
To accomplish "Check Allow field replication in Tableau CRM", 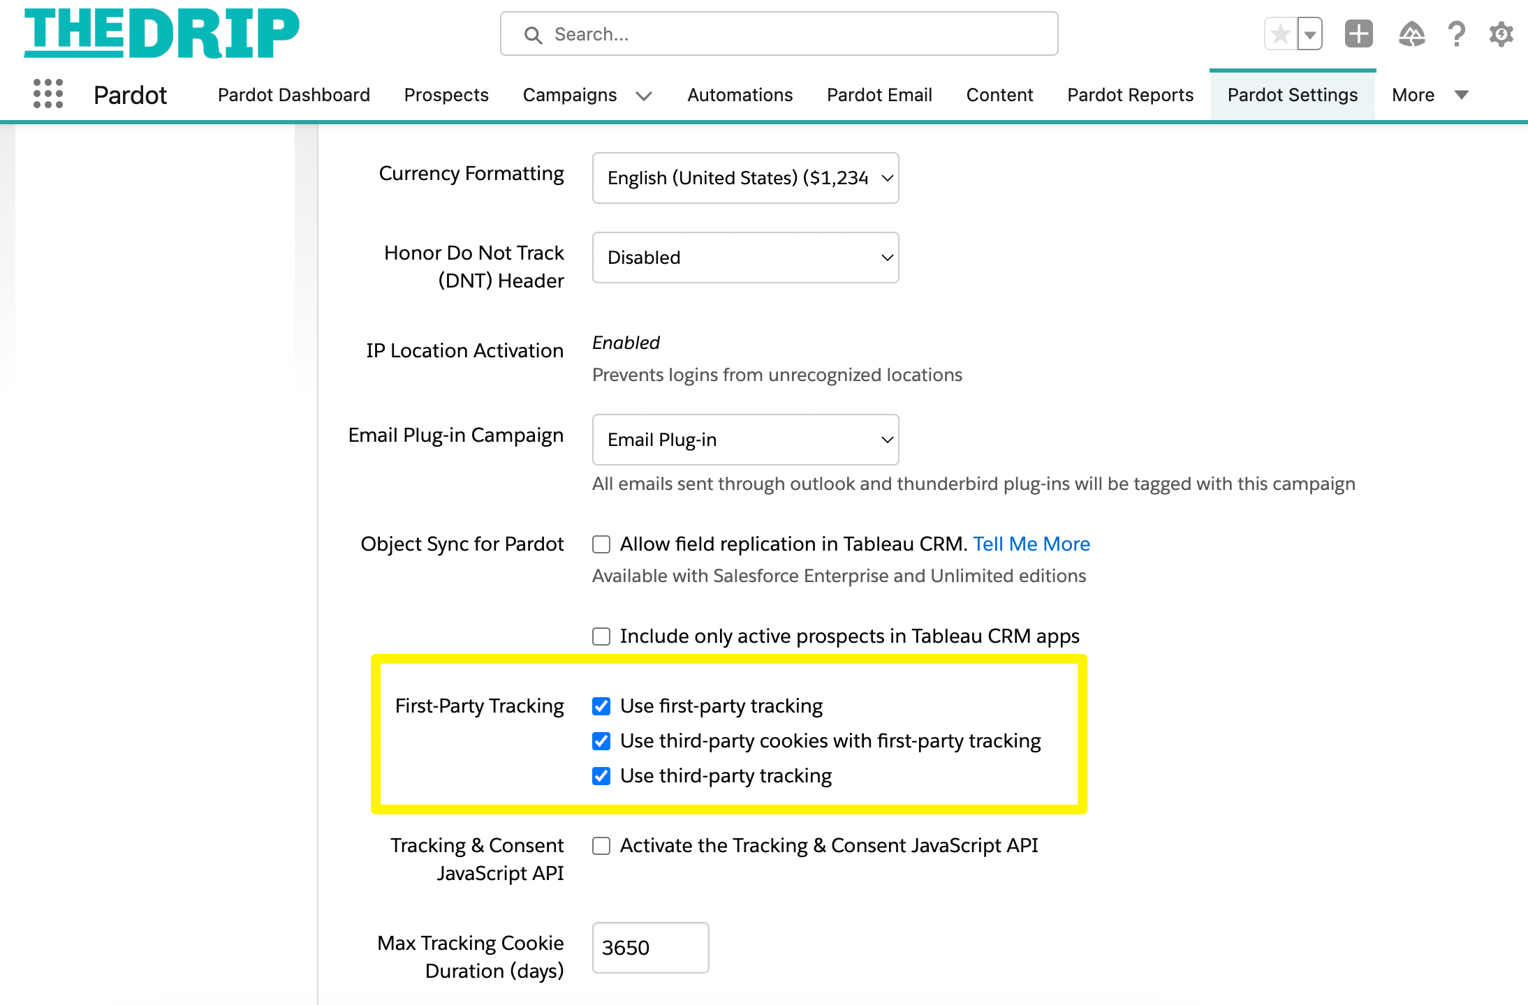I will [601, 544].
